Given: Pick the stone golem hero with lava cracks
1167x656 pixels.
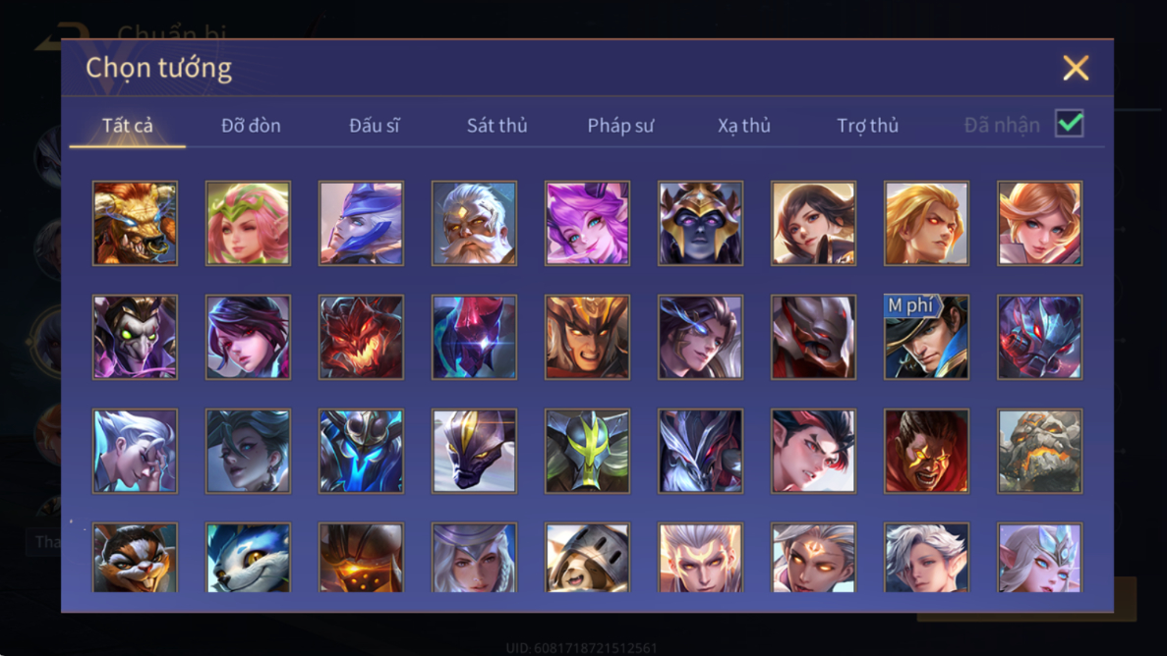Looking at the screenshot, I should [x=1040, y=451].
